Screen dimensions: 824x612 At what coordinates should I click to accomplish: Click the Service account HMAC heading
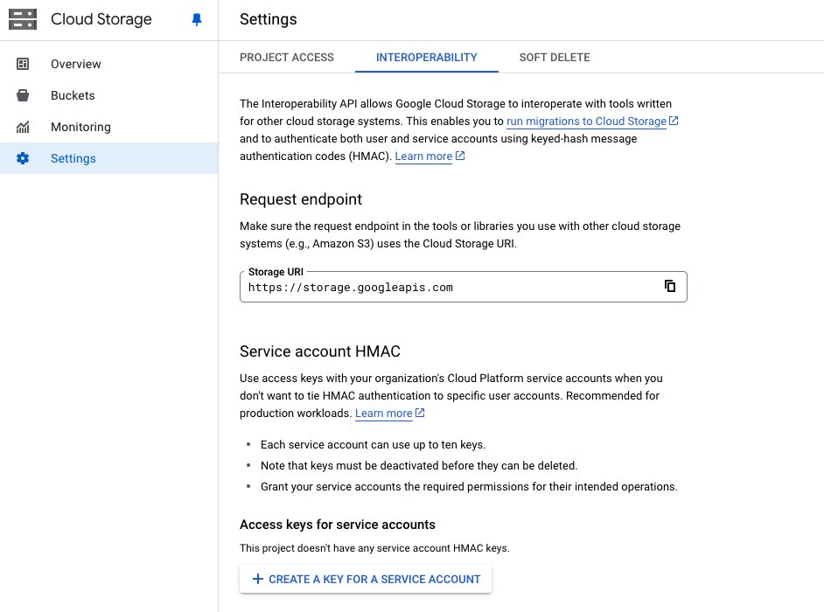coord(320,351)
